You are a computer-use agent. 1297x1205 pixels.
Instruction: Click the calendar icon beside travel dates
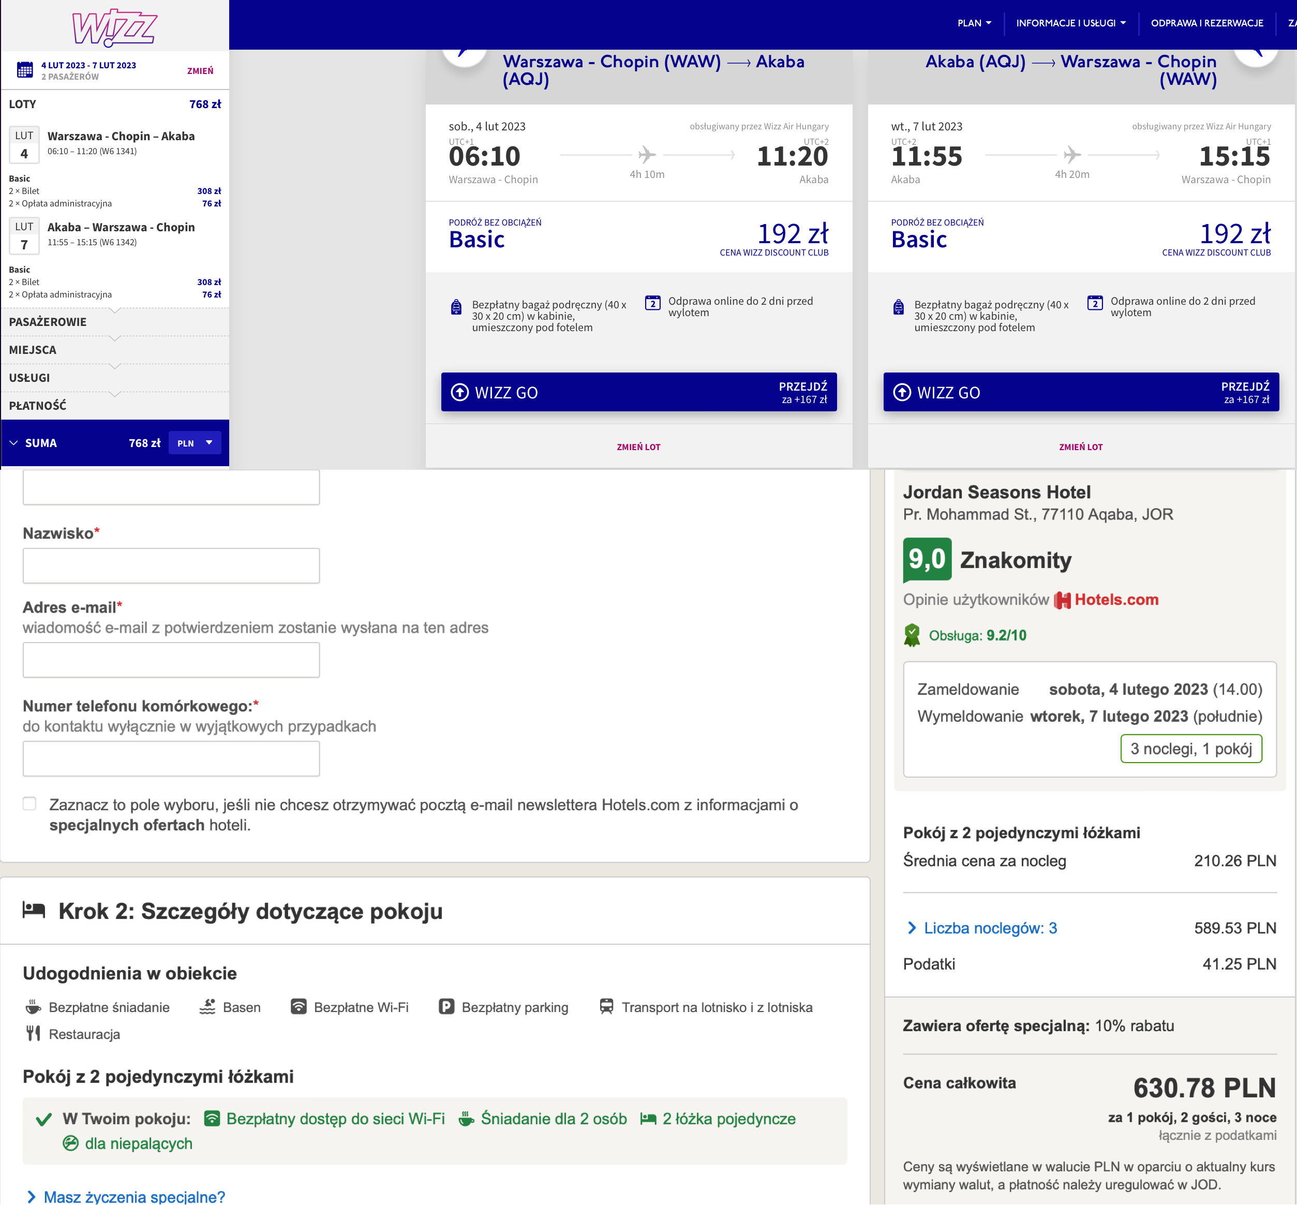[25, 70]
